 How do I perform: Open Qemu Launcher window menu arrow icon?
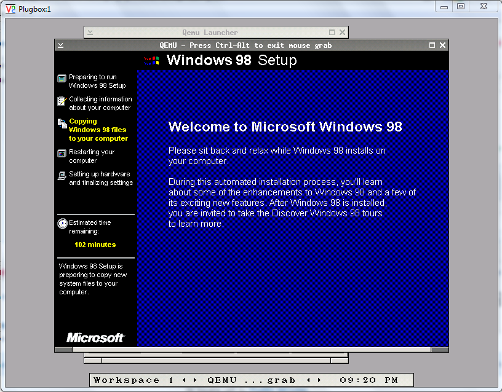[x=90, y=33]
